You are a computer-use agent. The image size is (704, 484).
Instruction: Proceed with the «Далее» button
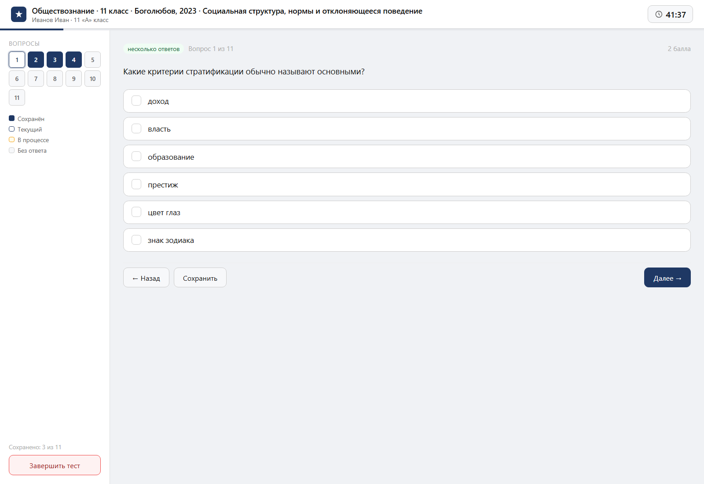[x=667, y=278]
